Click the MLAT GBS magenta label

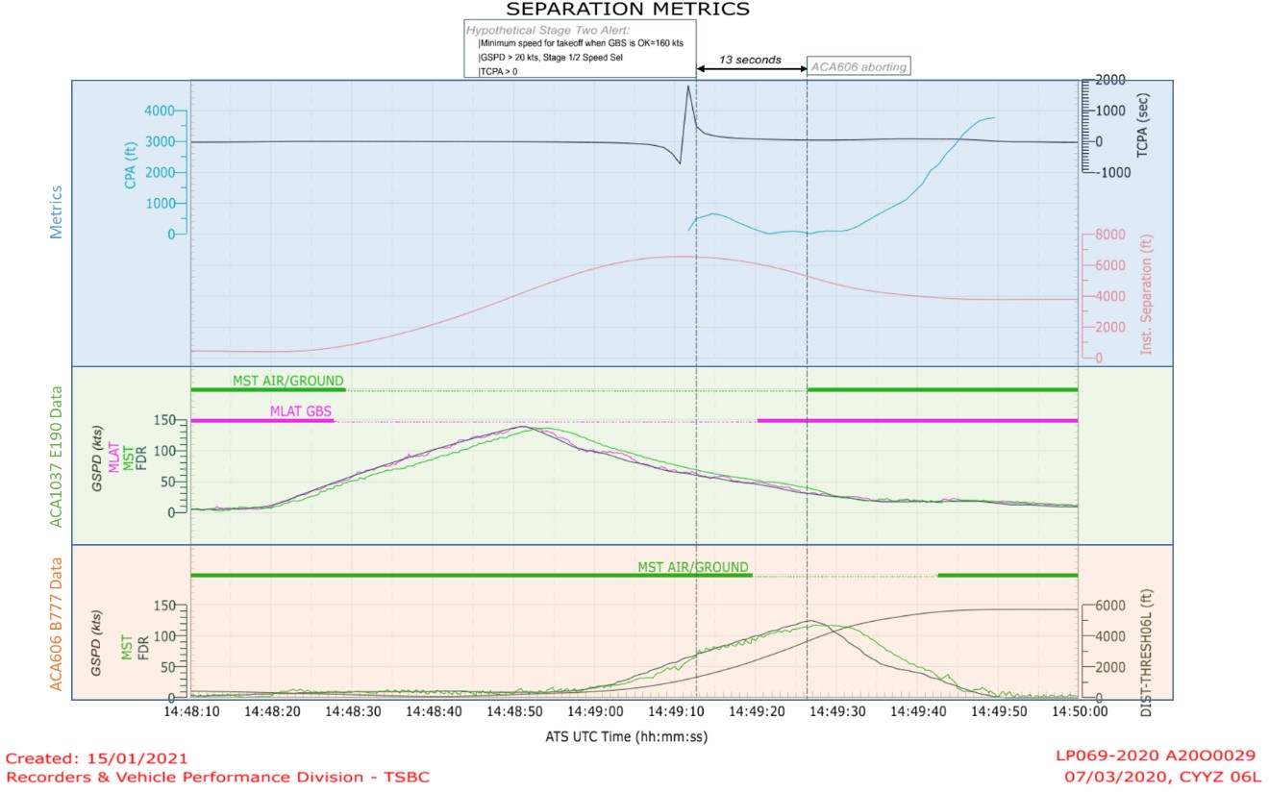point(301,410)
